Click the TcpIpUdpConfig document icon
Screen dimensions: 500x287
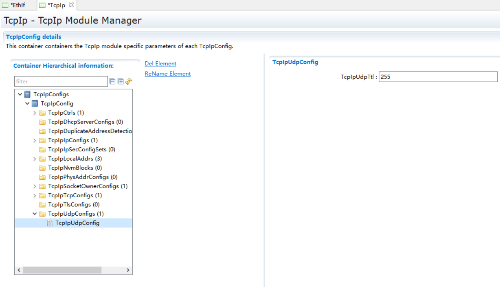[50, 223]
